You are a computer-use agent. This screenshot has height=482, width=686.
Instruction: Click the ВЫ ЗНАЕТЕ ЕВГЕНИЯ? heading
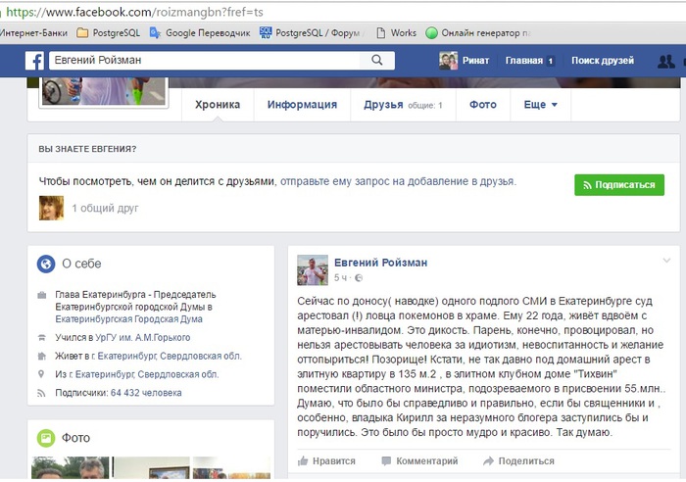click(87, 149)
